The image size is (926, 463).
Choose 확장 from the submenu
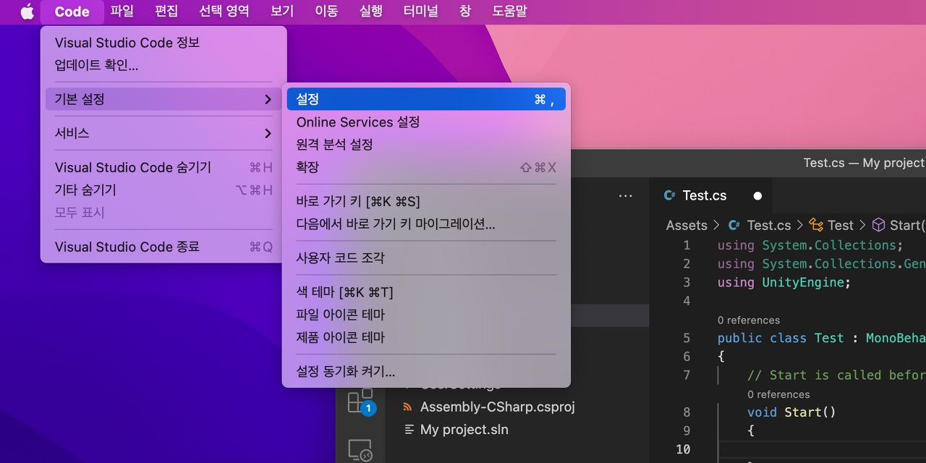[426, 167]
